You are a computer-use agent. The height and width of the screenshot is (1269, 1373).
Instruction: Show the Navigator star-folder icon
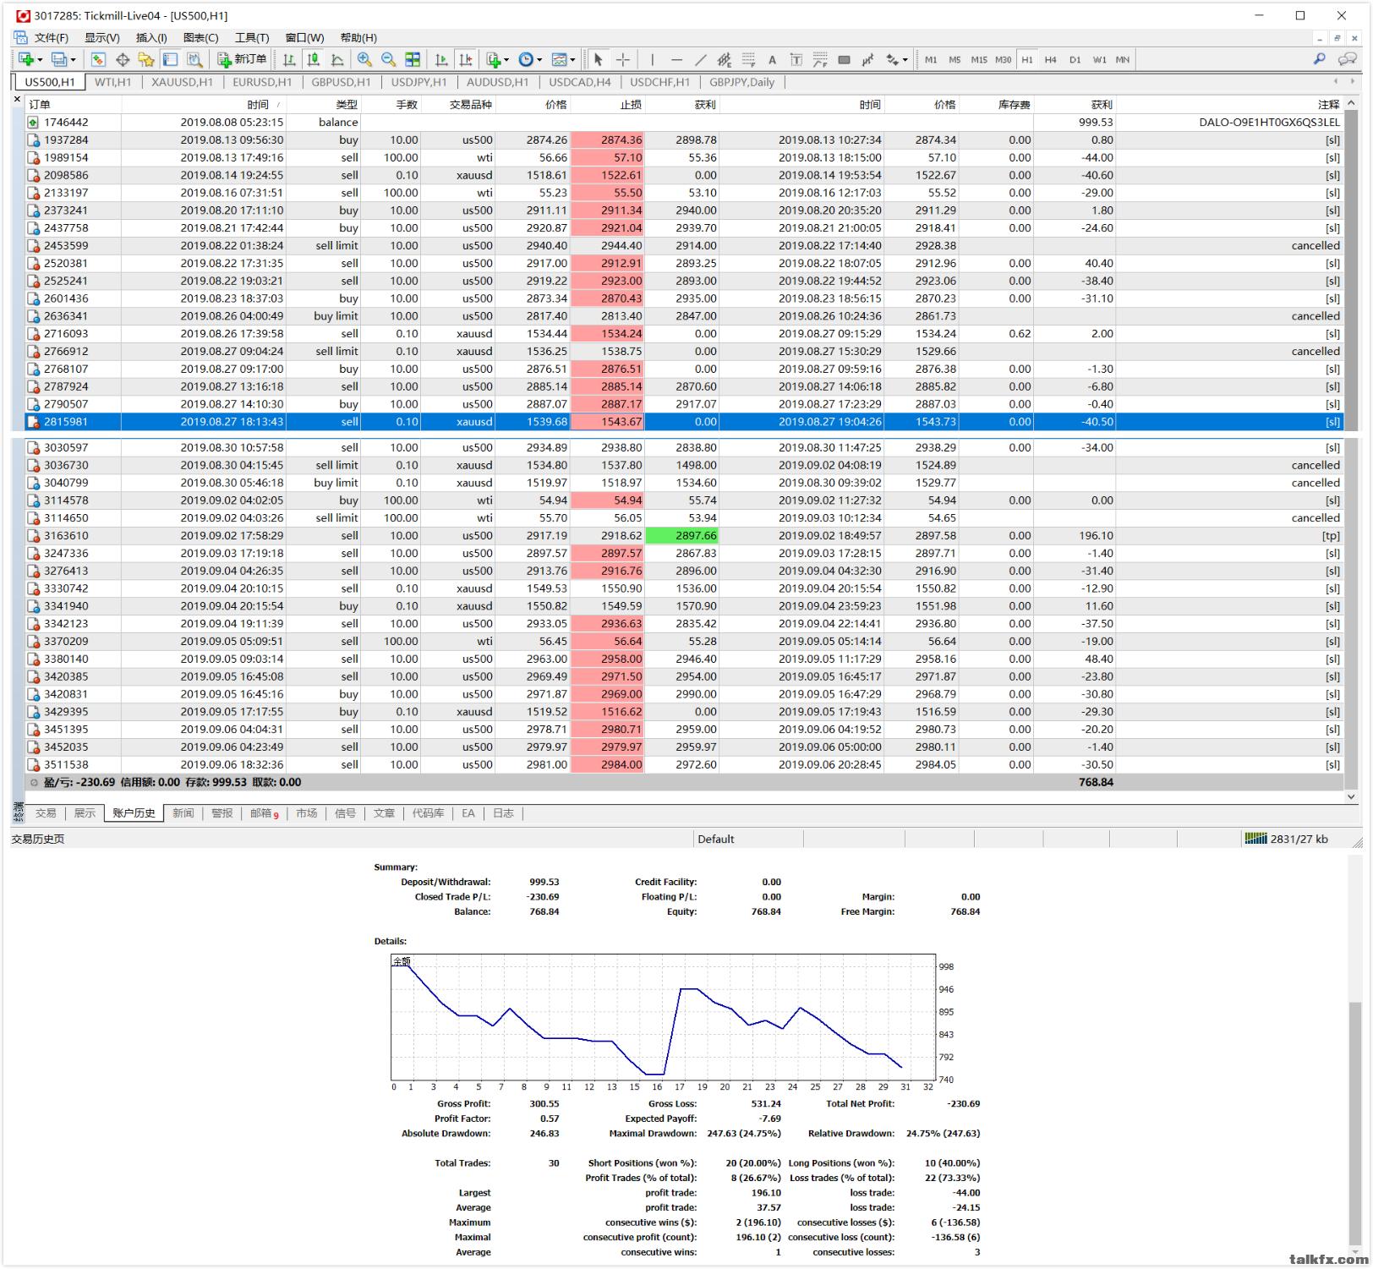coord(146,59)
